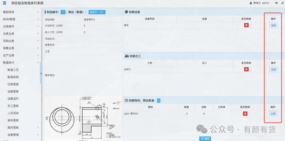Click the hamburger menu icon in header
The image size is (285, 141).
click(4, 3)
